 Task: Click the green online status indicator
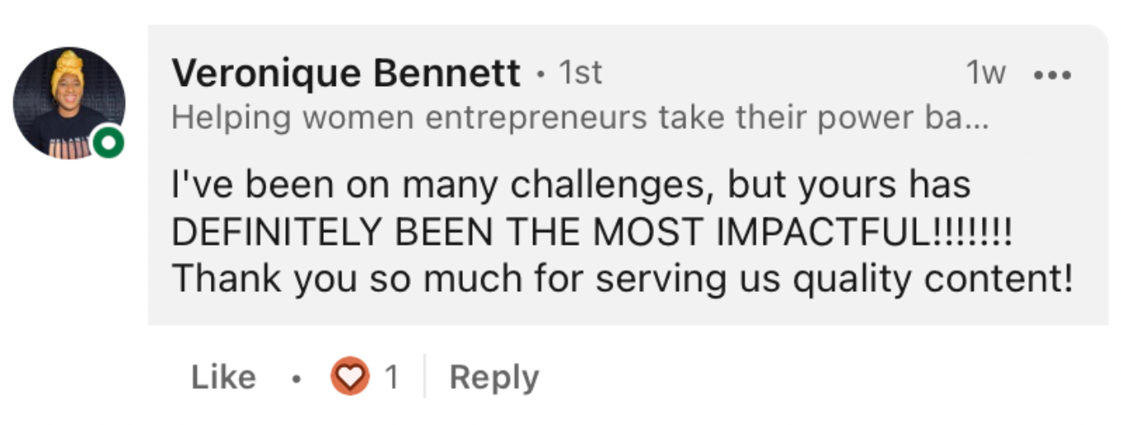tap(107, 142)
